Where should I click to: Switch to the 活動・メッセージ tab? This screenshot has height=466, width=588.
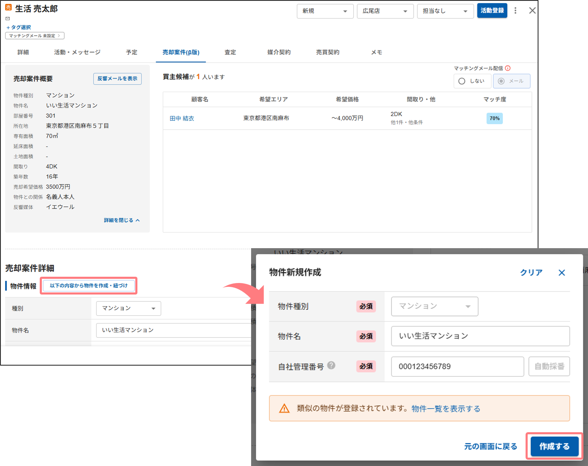(77, 52)
